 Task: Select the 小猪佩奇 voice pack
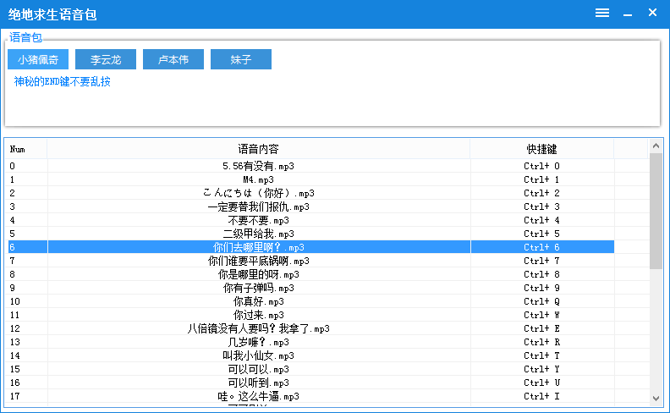click(38, 59)
